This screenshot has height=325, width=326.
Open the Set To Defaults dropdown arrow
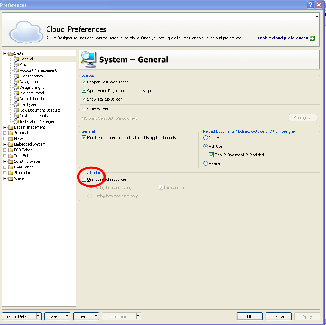(38, 316)
